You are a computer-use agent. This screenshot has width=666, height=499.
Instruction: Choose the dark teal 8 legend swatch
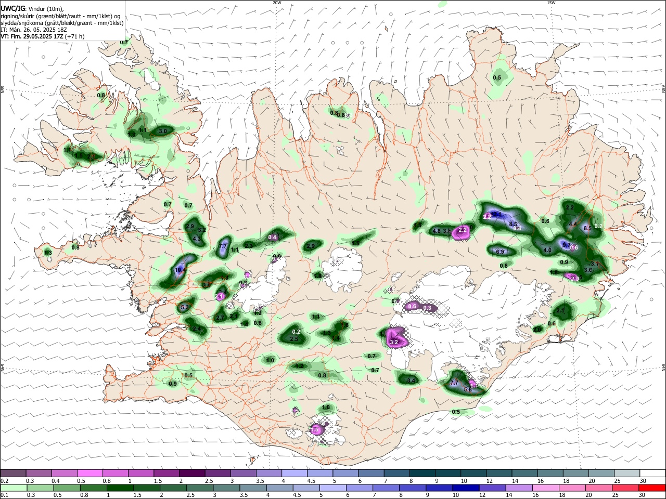422,474
